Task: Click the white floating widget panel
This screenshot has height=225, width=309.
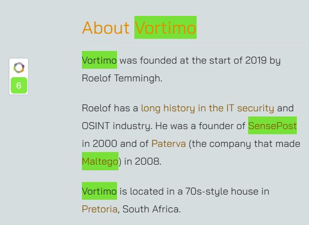Action: pos(19,76)
